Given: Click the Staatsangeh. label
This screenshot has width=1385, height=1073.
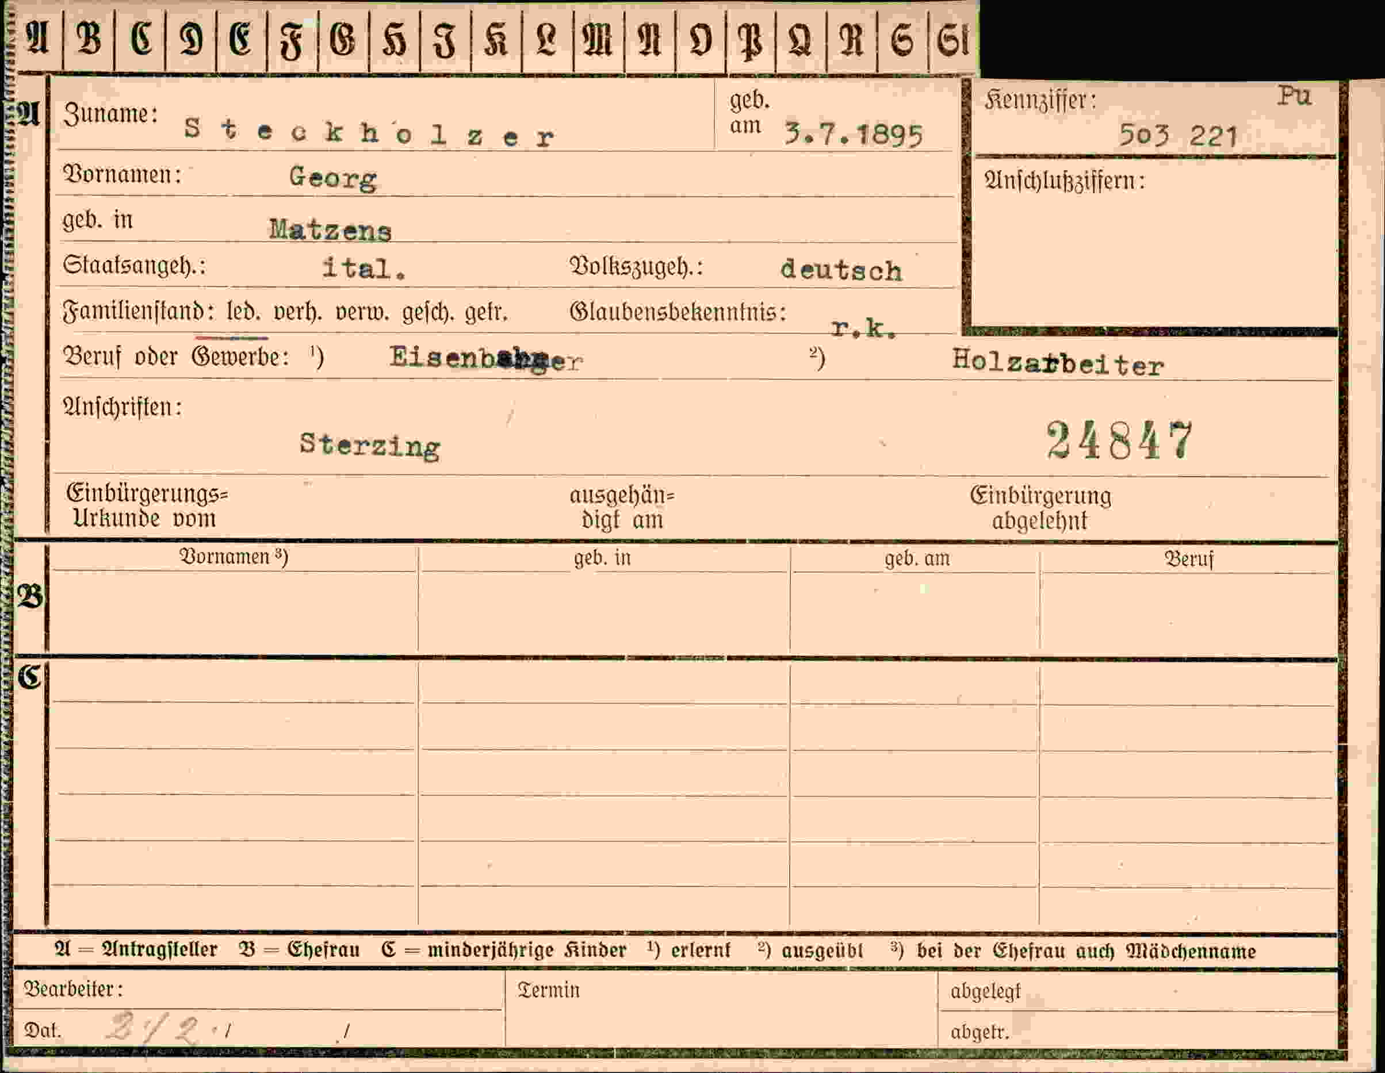Looking at the screenshot, I should tap(134, 265).
